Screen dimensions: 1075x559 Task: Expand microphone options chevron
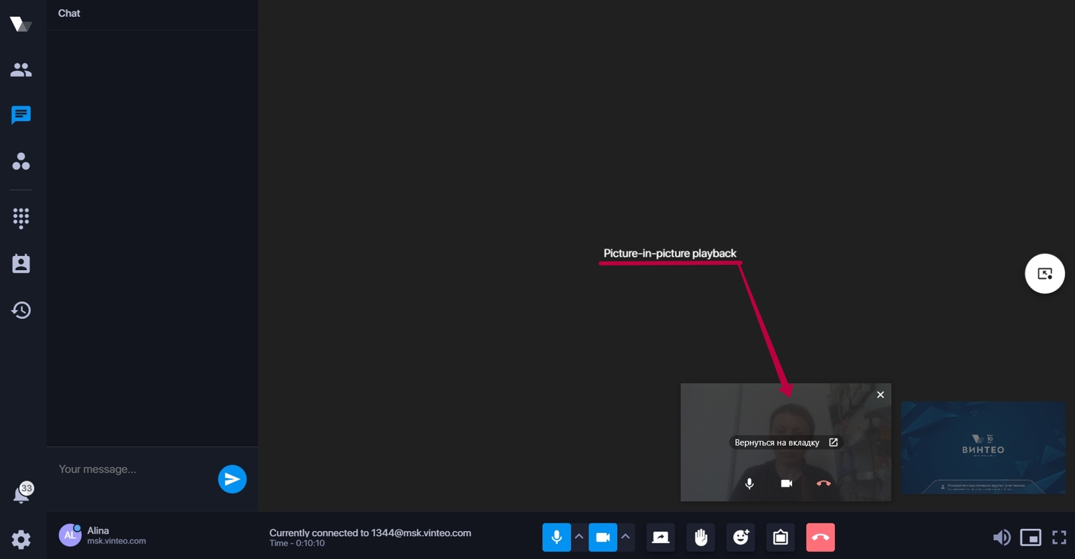579,537
